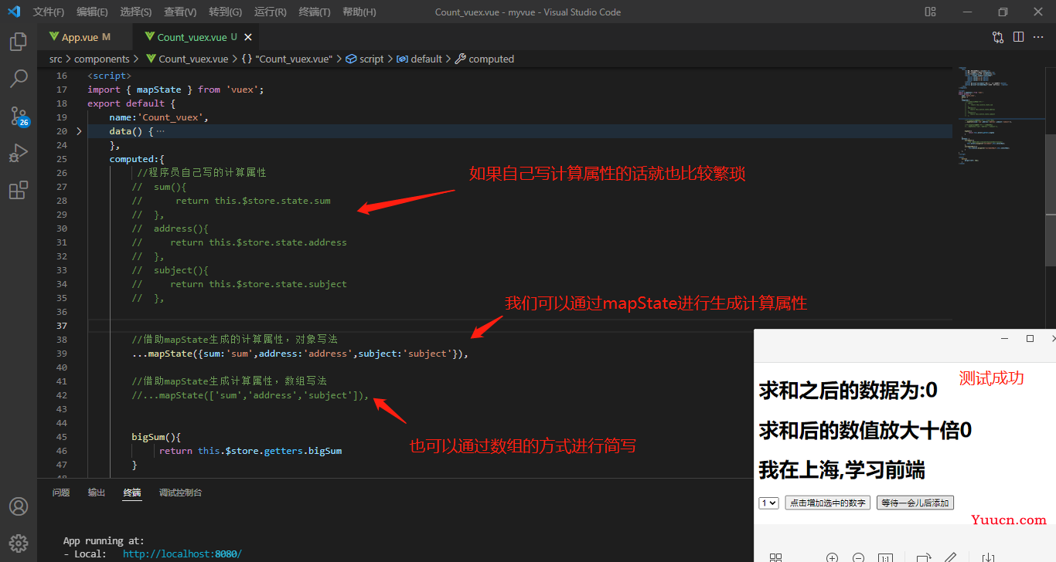This screenshot has height=562, width=1056.
Task: Open the 帮助(H) menu
Action: click(x=359, y=12)
